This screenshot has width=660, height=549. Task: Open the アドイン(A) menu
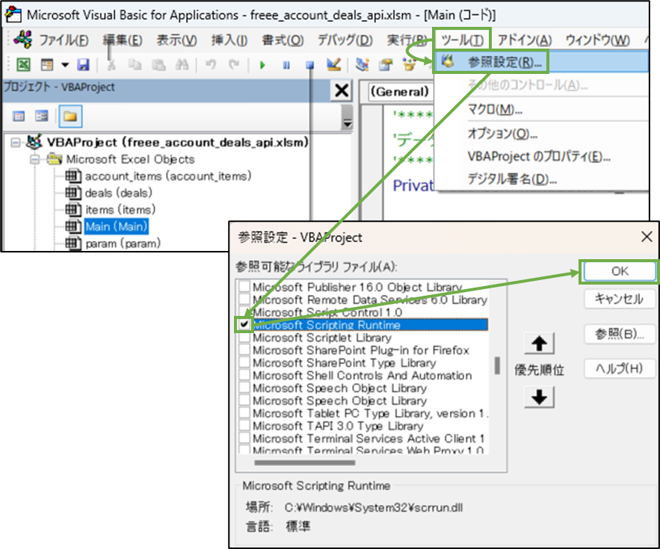point(525,40)
